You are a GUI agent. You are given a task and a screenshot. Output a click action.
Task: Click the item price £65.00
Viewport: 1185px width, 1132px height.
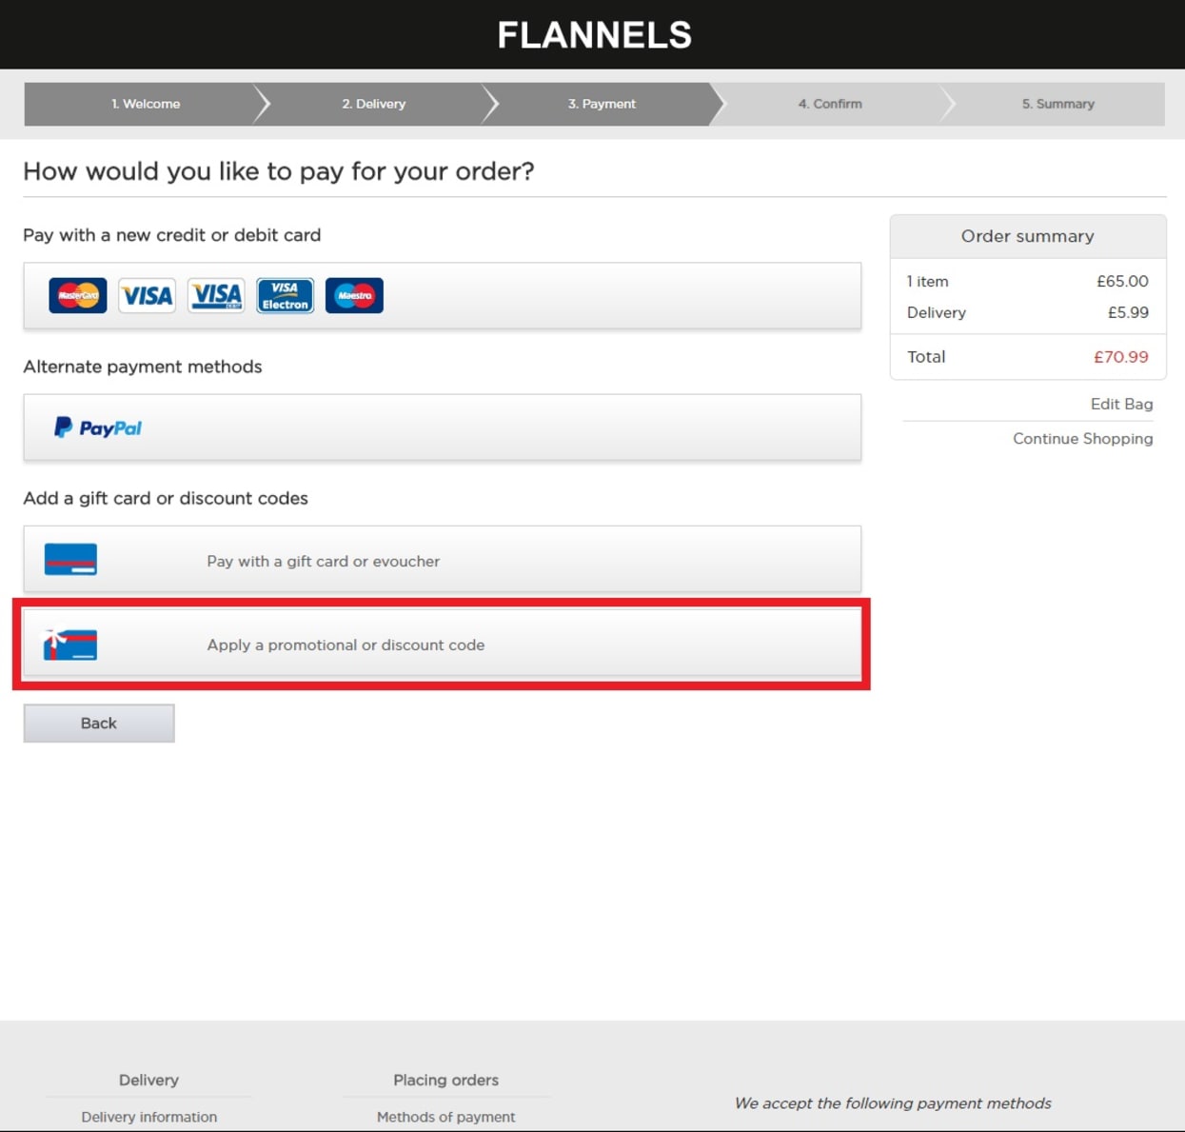click(1122, 281)
